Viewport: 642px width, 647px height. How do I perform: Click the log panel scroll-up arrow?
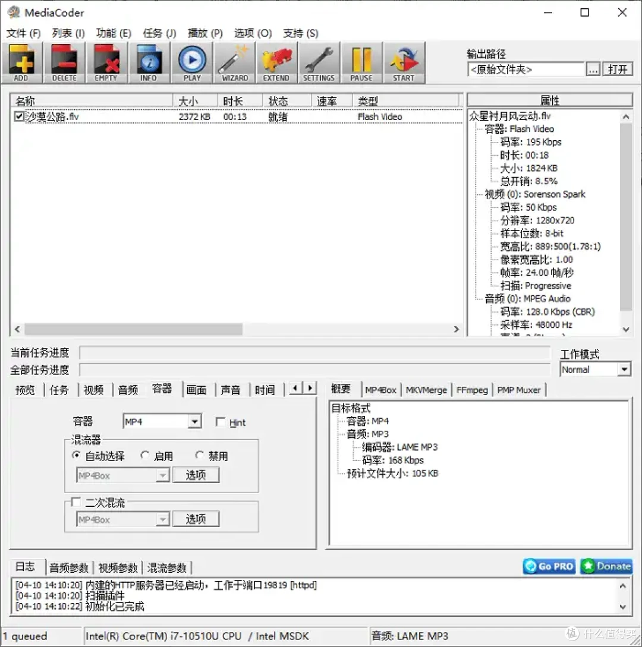622,586
